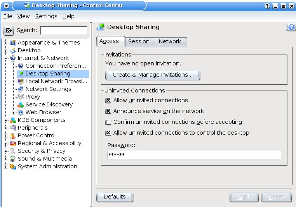Focus the Search text field

(x=64, y=30)
